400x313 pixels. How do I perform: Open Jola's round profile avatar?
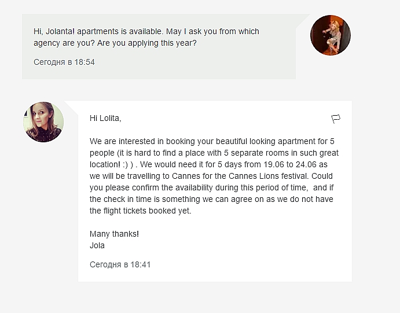[43, 122]
